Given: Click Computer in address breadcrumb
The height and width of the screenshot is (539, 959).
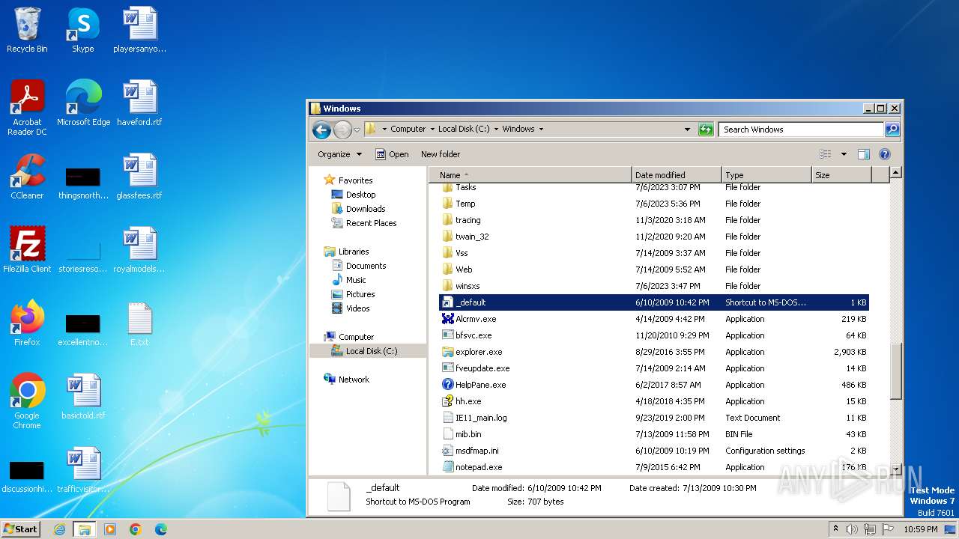Looking at the screenshot, I should point(408,129).
